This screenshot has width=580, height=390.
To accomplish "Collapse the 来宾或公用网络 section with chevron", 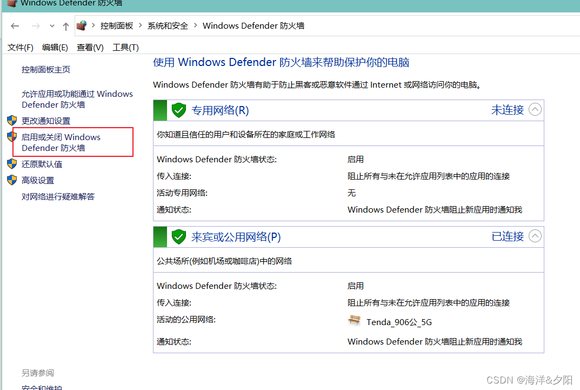I will pos(535,236).
